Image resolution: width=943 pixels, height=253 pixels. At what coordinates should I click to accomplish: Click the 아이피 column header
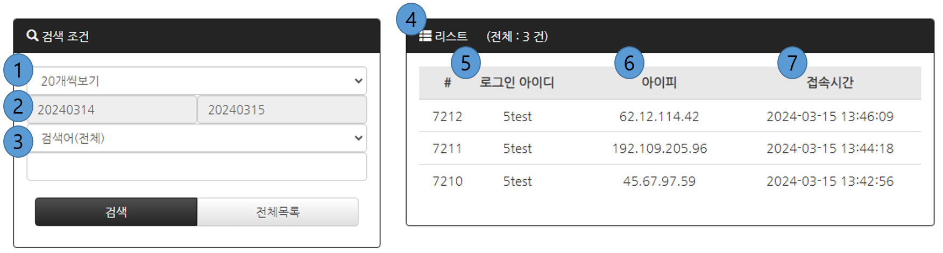(x=659, y=83)
